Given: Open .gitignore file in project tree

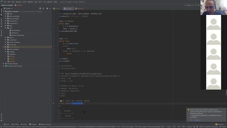Looking at the screenshot, I should click(11, 54).
